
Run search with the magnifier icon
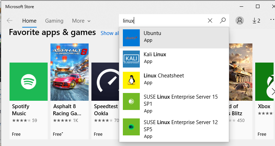point(223,21)
